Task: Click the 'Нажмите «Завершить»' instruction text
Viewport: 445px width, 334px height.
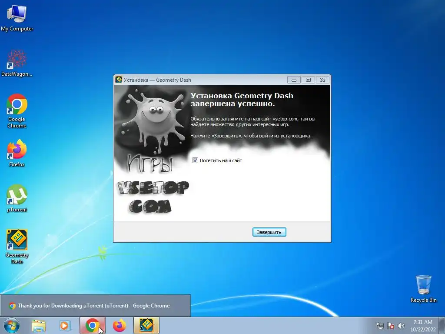Action: coord(251,136)
